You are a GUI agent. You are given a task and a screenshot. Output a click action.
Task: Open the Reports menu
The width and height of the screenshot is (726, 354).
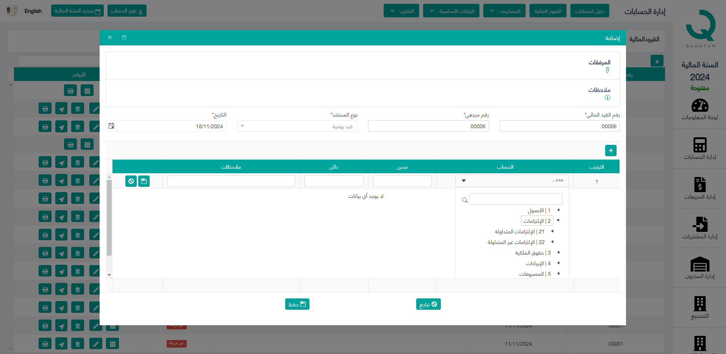[x=401, y=11]
